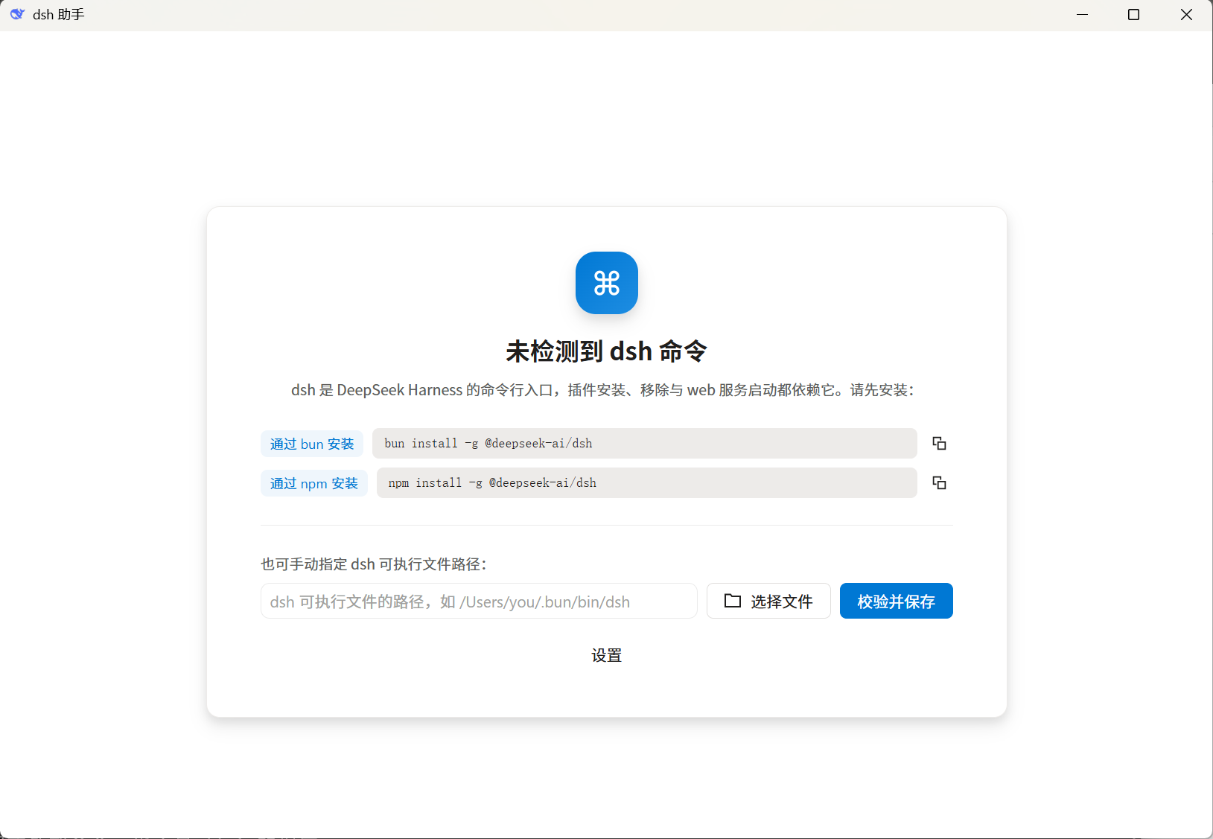
Task: Maximize the dsh 助手 window
Action: [x=1133, y=15]
